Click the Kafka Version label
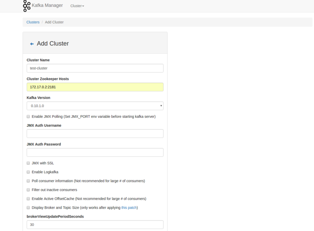 (38, 98)
